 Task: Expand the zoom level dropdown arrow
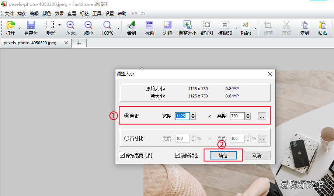pos(118,28)
